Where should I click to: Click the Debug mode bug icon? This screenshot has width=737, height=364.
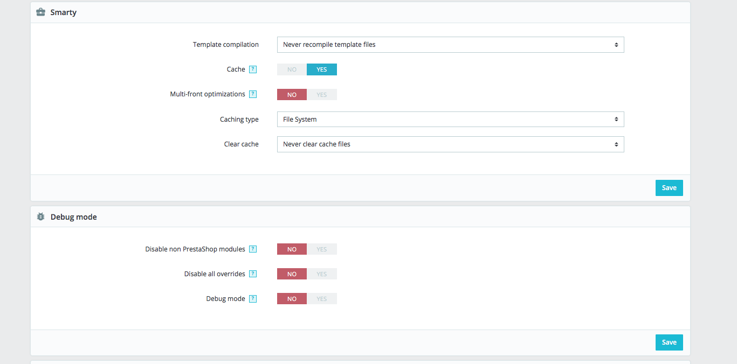pos(40,217)
